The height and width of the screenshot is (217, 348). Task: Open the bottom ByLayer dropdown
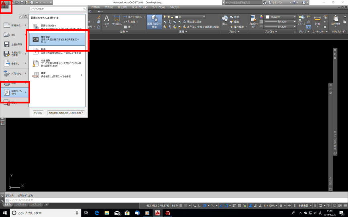click(x=281, y=26)
